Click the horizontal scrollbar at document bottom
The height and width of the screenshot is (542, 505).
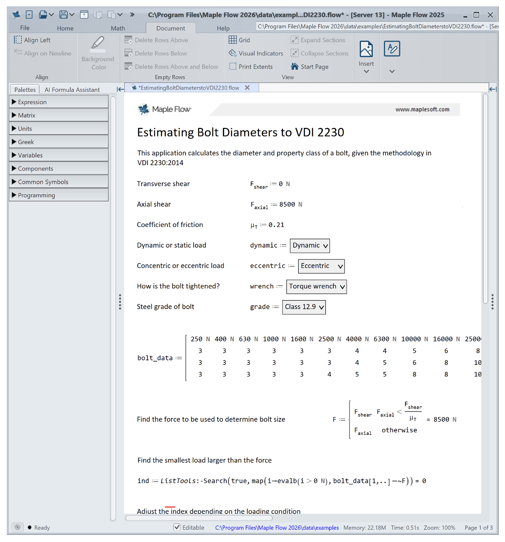coord(199,517)
